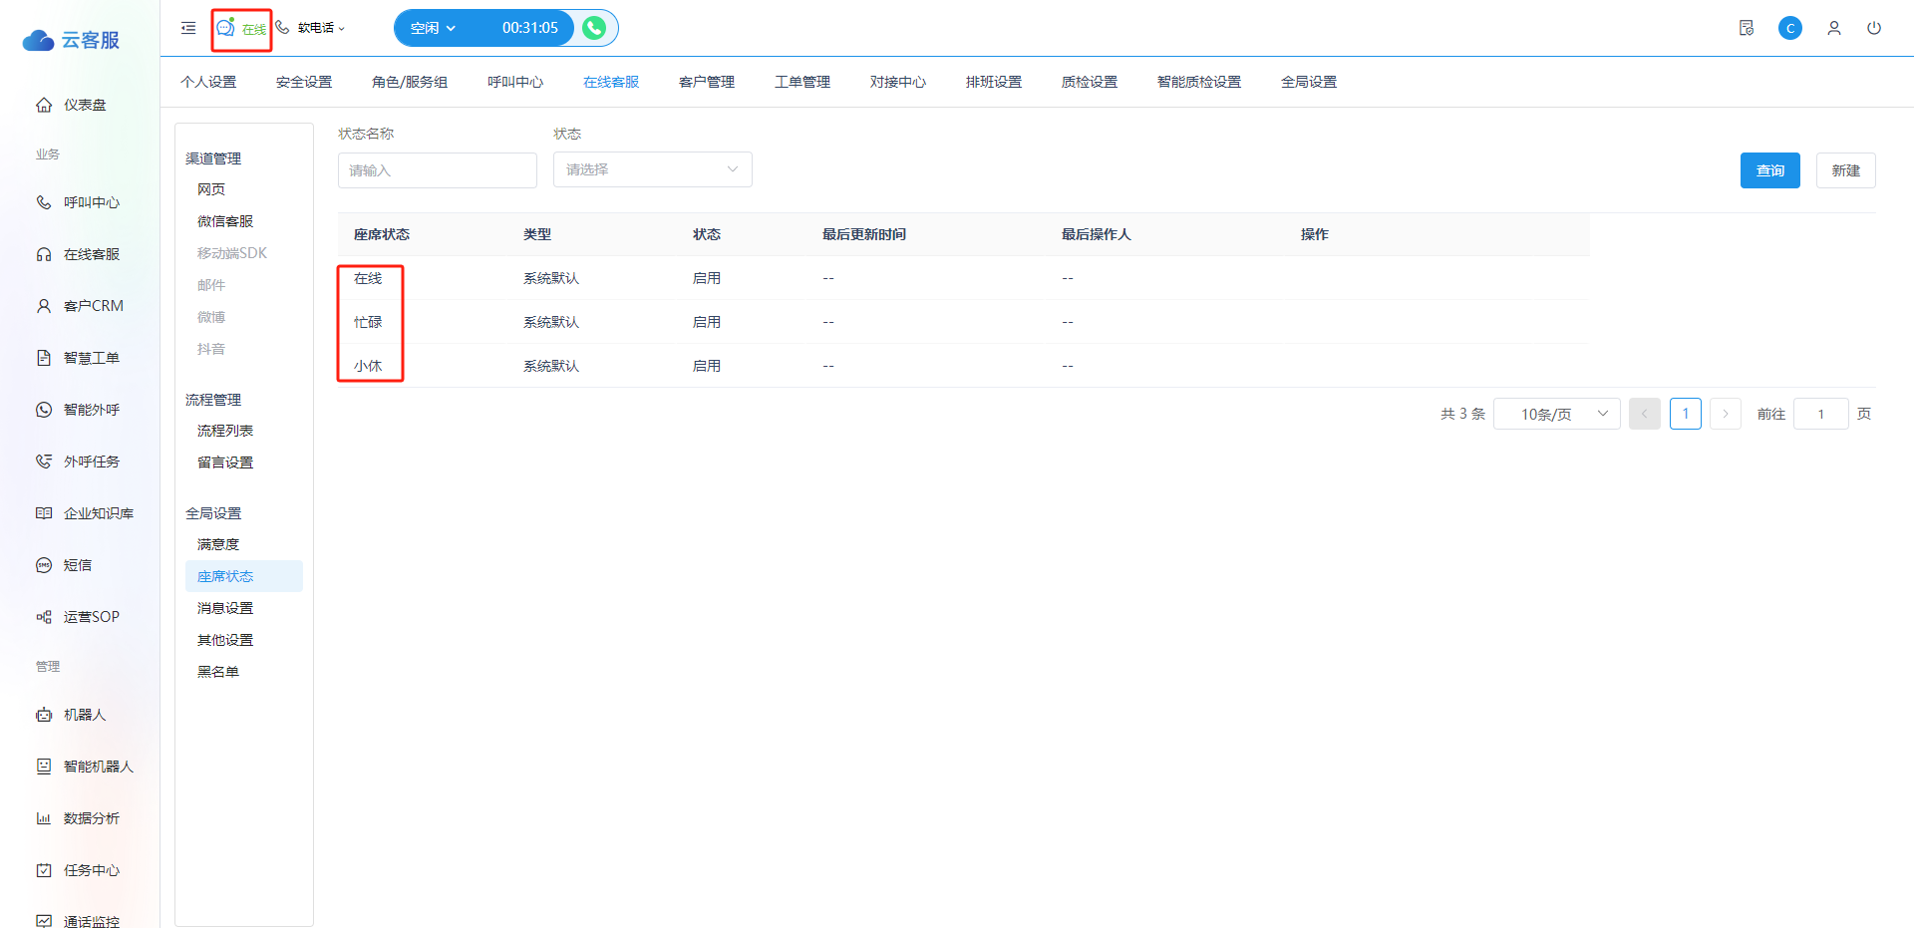Open the 10条/页 page size dropdown
The height and width of the screenshot is (928, 1914).
(1556, 414)
